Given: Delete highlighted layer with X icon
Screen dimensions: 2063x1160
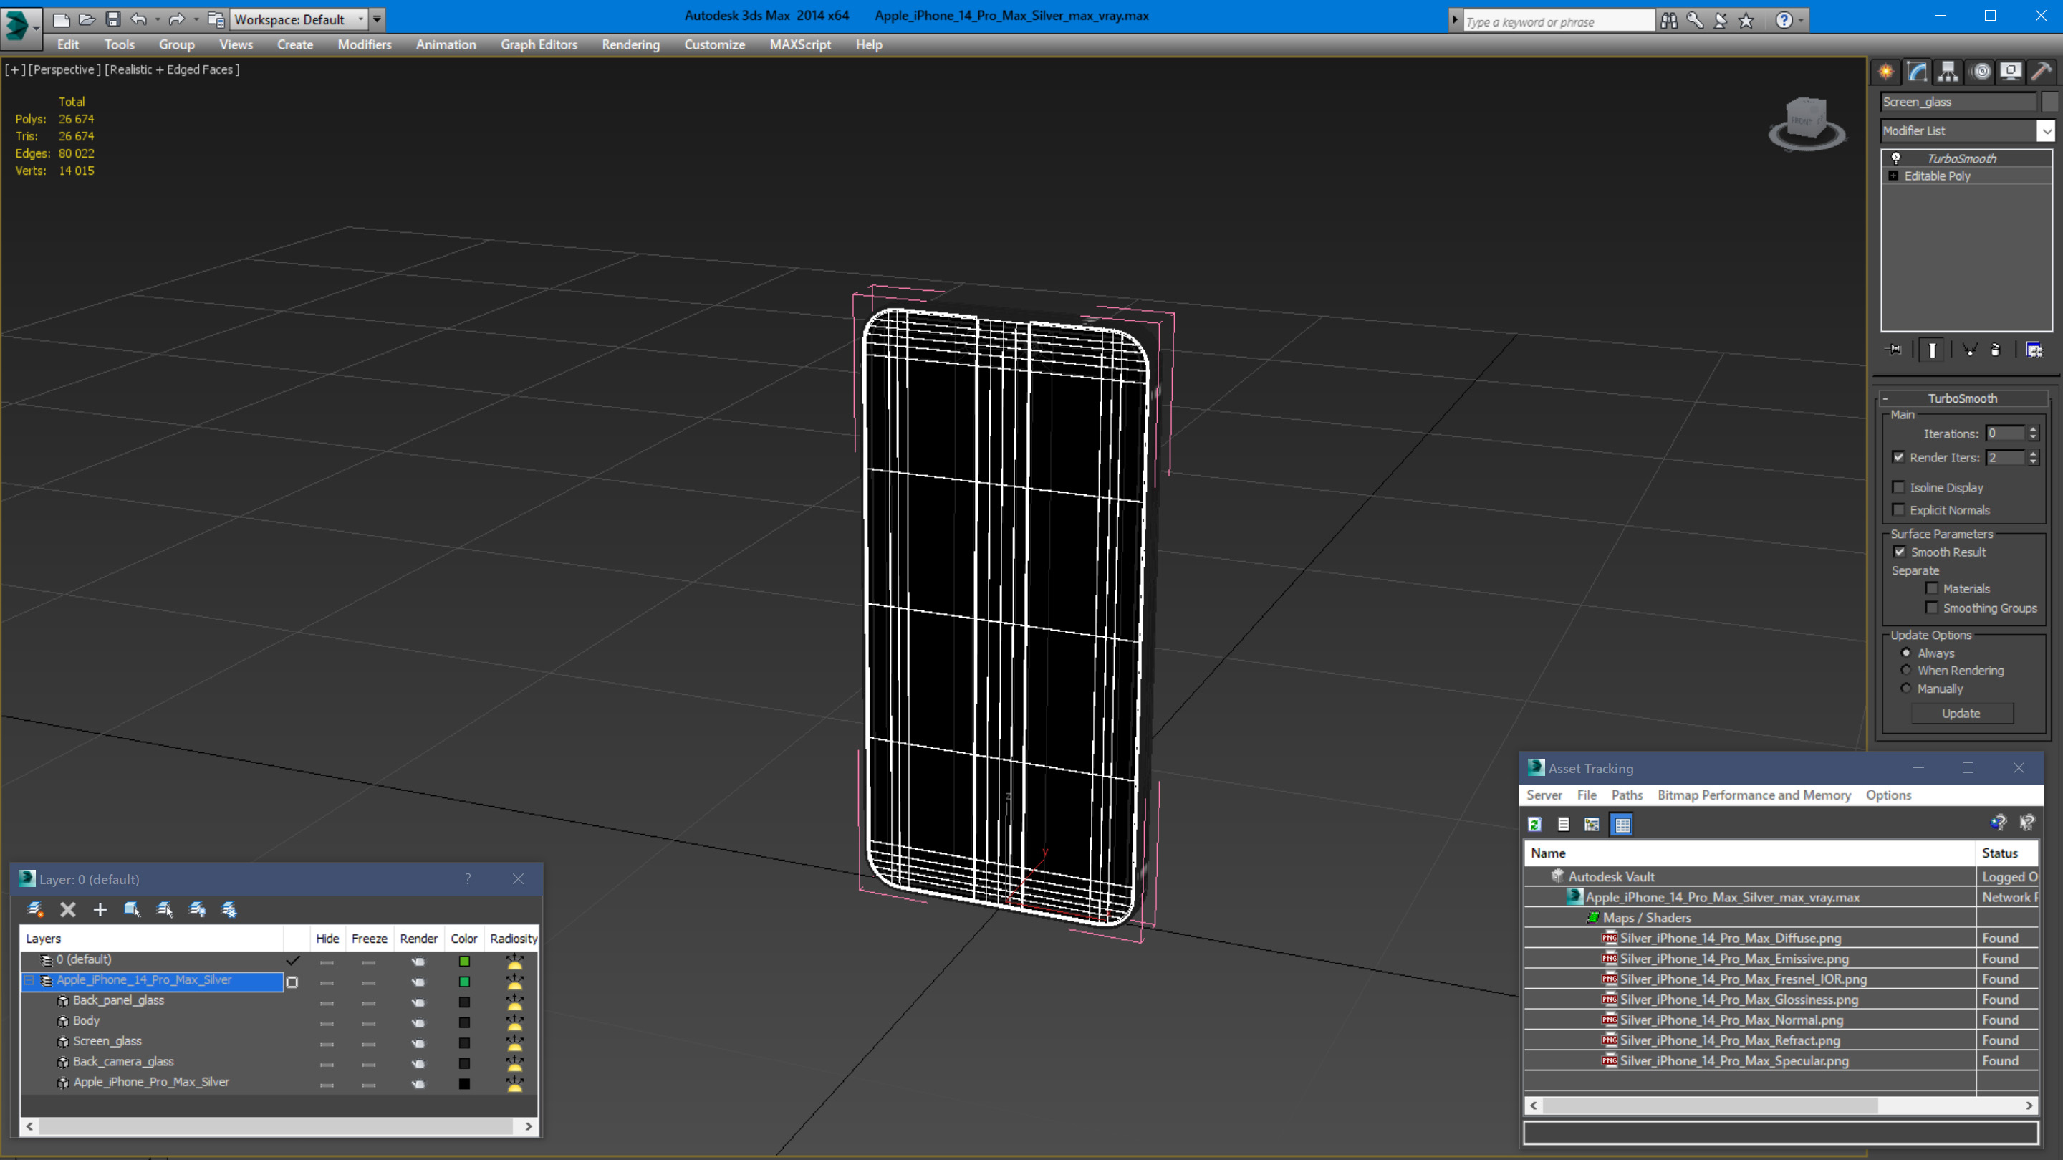Looking at the screenshot, I should [68, 909].
